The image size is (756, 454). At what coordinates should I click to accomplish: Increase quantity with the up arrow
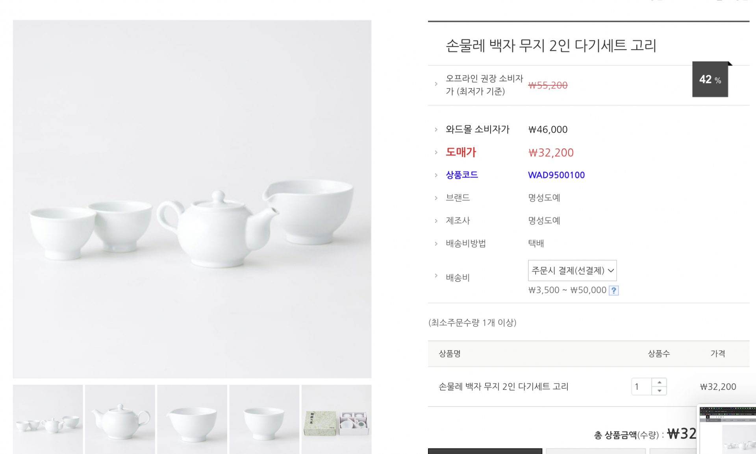click(x=659, y=382)
